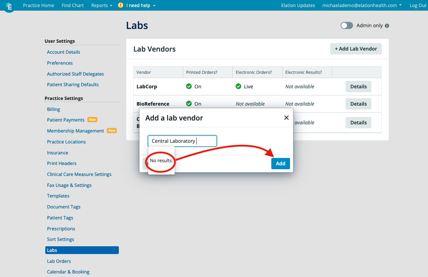Click the green check icon beside LabCorp's On status
The image size is (428, 277).
[x=189, y=86]
